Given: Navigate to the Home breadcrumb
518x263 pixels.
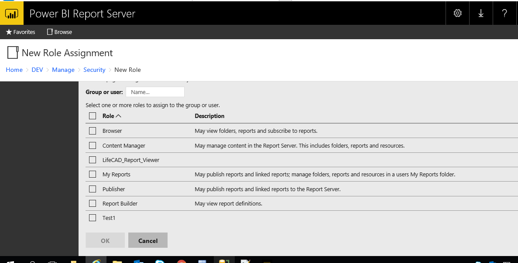Looking at the screenshot, I should point(14,70).
